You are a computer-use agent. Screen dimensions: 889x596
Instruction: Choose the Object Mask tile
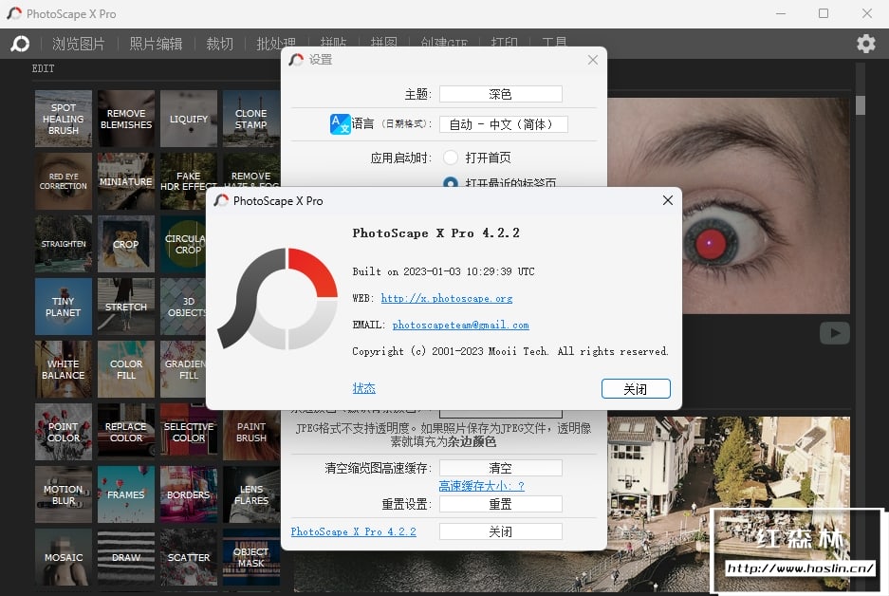[251, 557]
